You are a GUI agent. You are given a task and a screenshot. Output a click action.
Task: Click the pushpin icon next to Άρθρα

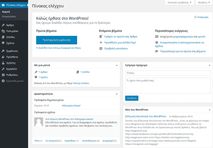point(3,25)
